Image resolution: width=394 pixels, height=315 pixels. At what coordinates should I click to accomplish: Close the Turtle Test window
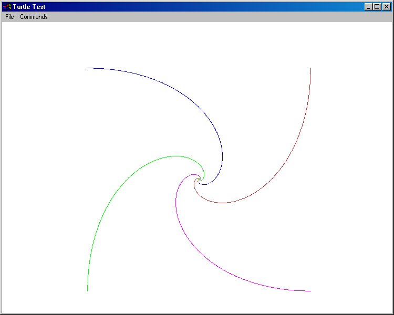[x=386, y=7]
